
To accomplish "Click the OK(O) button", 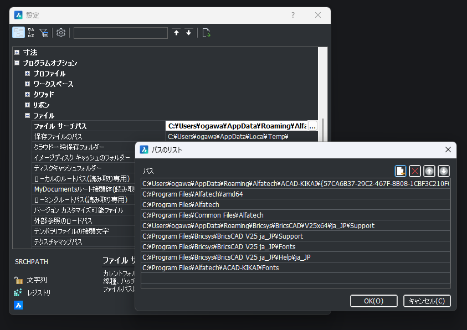I will [x=374, y=301].
